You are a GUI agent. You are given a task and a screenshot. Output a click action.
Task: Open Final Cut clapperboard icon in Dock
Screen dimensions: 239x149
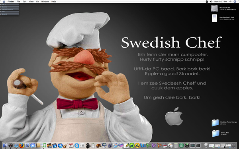pyautogui.click(x=165, y=145)
